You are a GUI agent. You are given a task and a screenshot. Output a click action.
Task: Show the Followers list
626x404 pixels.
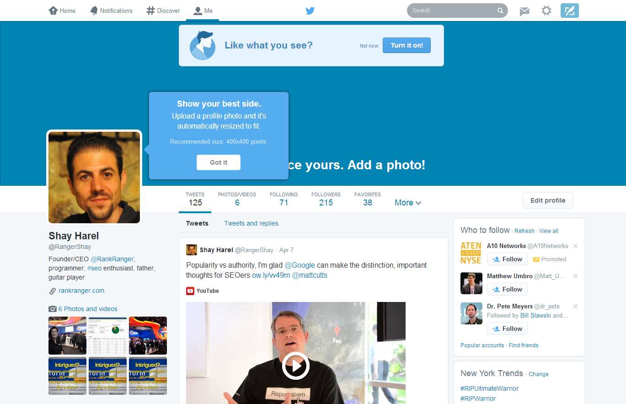pyautogui.click(x=326, y=199)
